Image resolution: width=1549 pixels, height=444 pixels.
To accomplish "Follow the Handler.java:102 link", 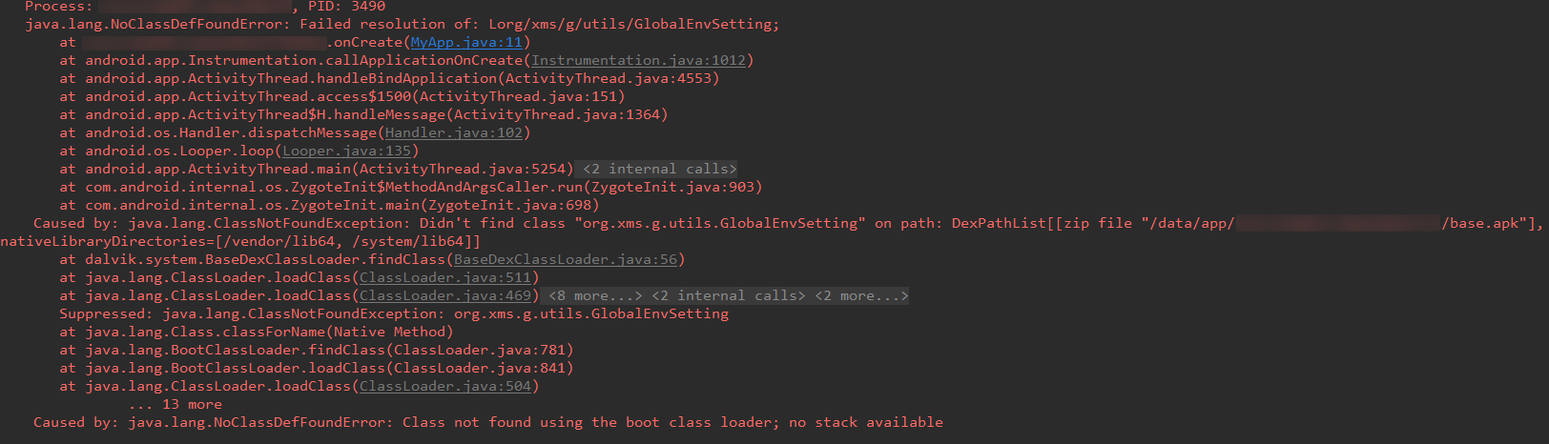I will click(x=454, y=132).
